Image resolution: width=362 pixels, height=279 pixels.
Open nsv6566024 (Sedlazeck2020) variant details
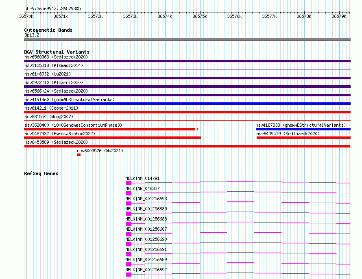[56, 91]
